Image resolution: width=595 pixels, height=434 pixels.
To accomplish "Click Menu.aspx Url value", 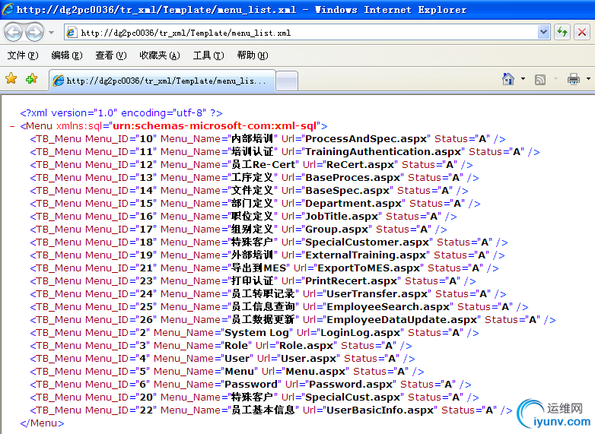I will (x=315, y=371).
